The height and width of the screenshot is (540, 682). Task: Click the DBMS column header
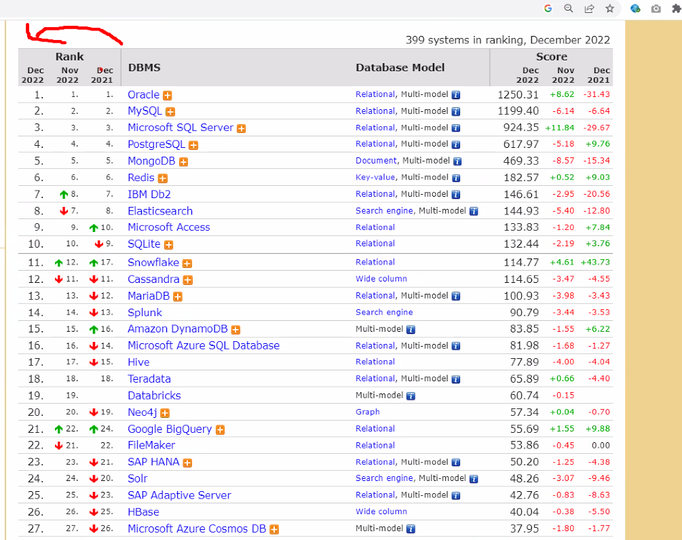pyautogui.click(x=145, y=67)
